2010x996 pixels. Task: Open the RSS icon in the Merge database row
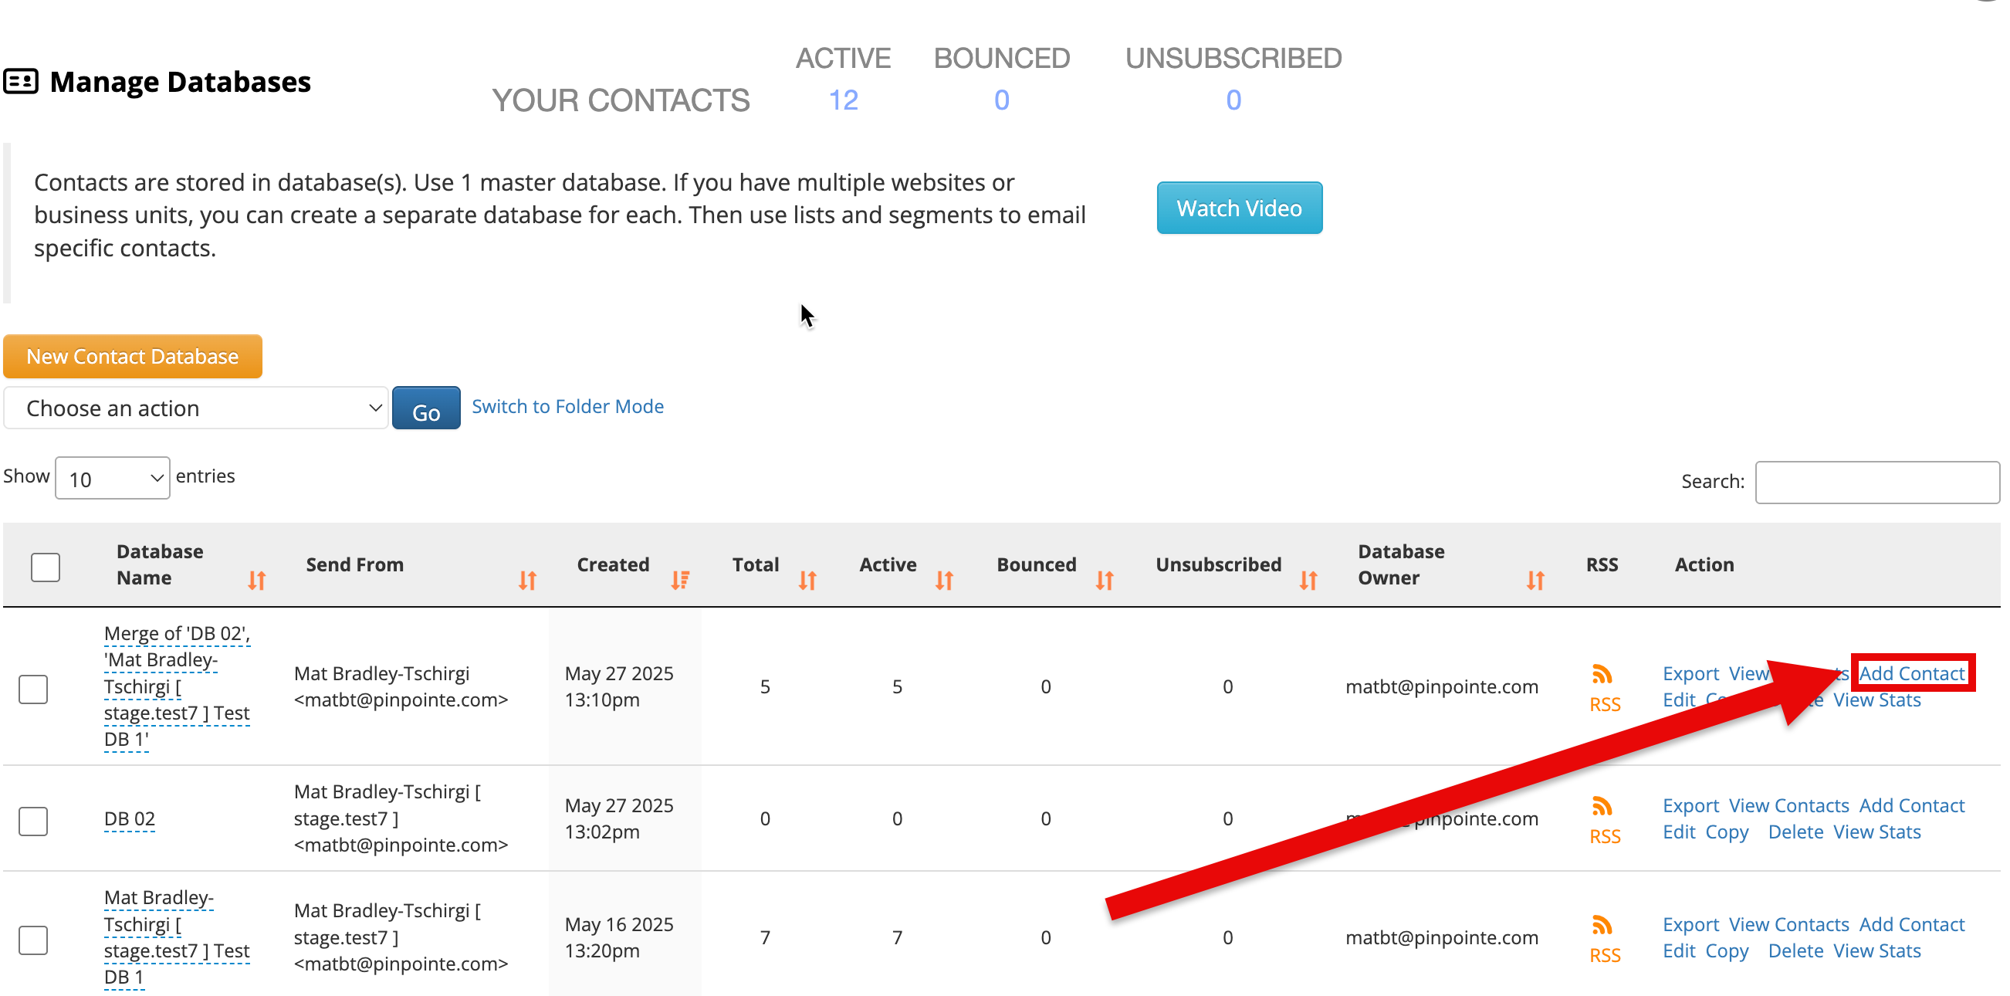(1602, 673)
